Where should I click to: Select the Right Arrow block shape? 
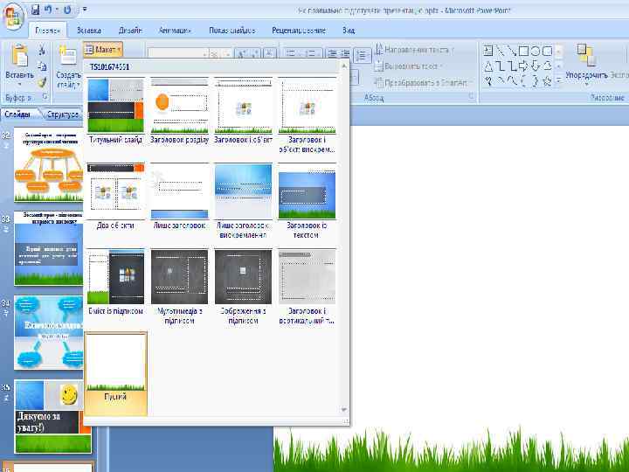point(523,66)
